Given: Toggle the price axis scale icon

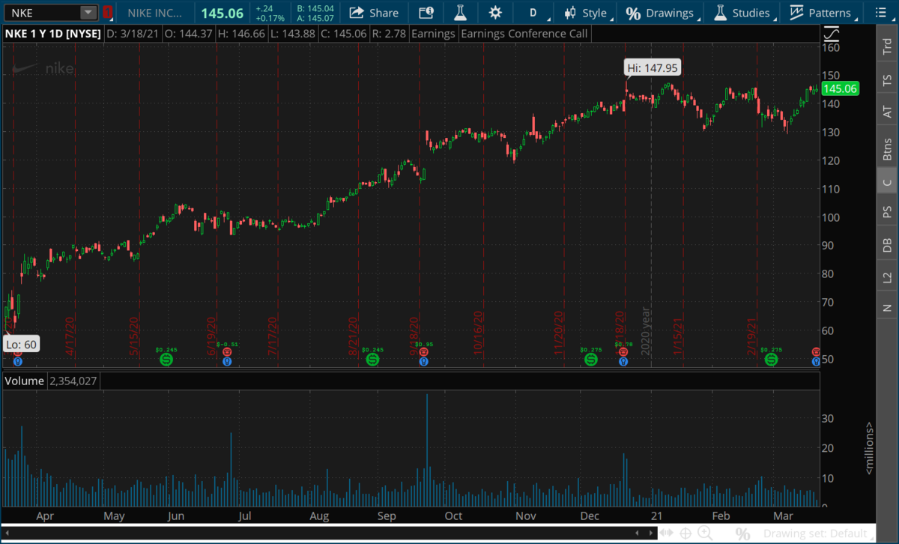Looking at the screenshot, I should click(x=831, y=33).
